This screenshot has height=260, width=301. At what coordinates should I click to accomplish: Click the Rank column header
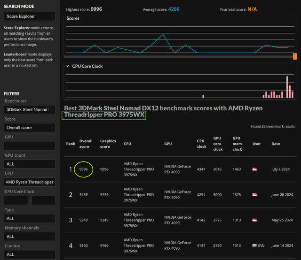[71, 144]
